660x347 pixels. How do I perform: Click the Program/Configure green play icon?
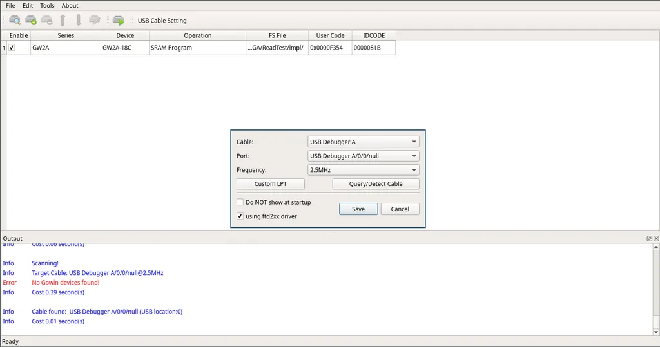pyautogui.click(x=119, y=20)
